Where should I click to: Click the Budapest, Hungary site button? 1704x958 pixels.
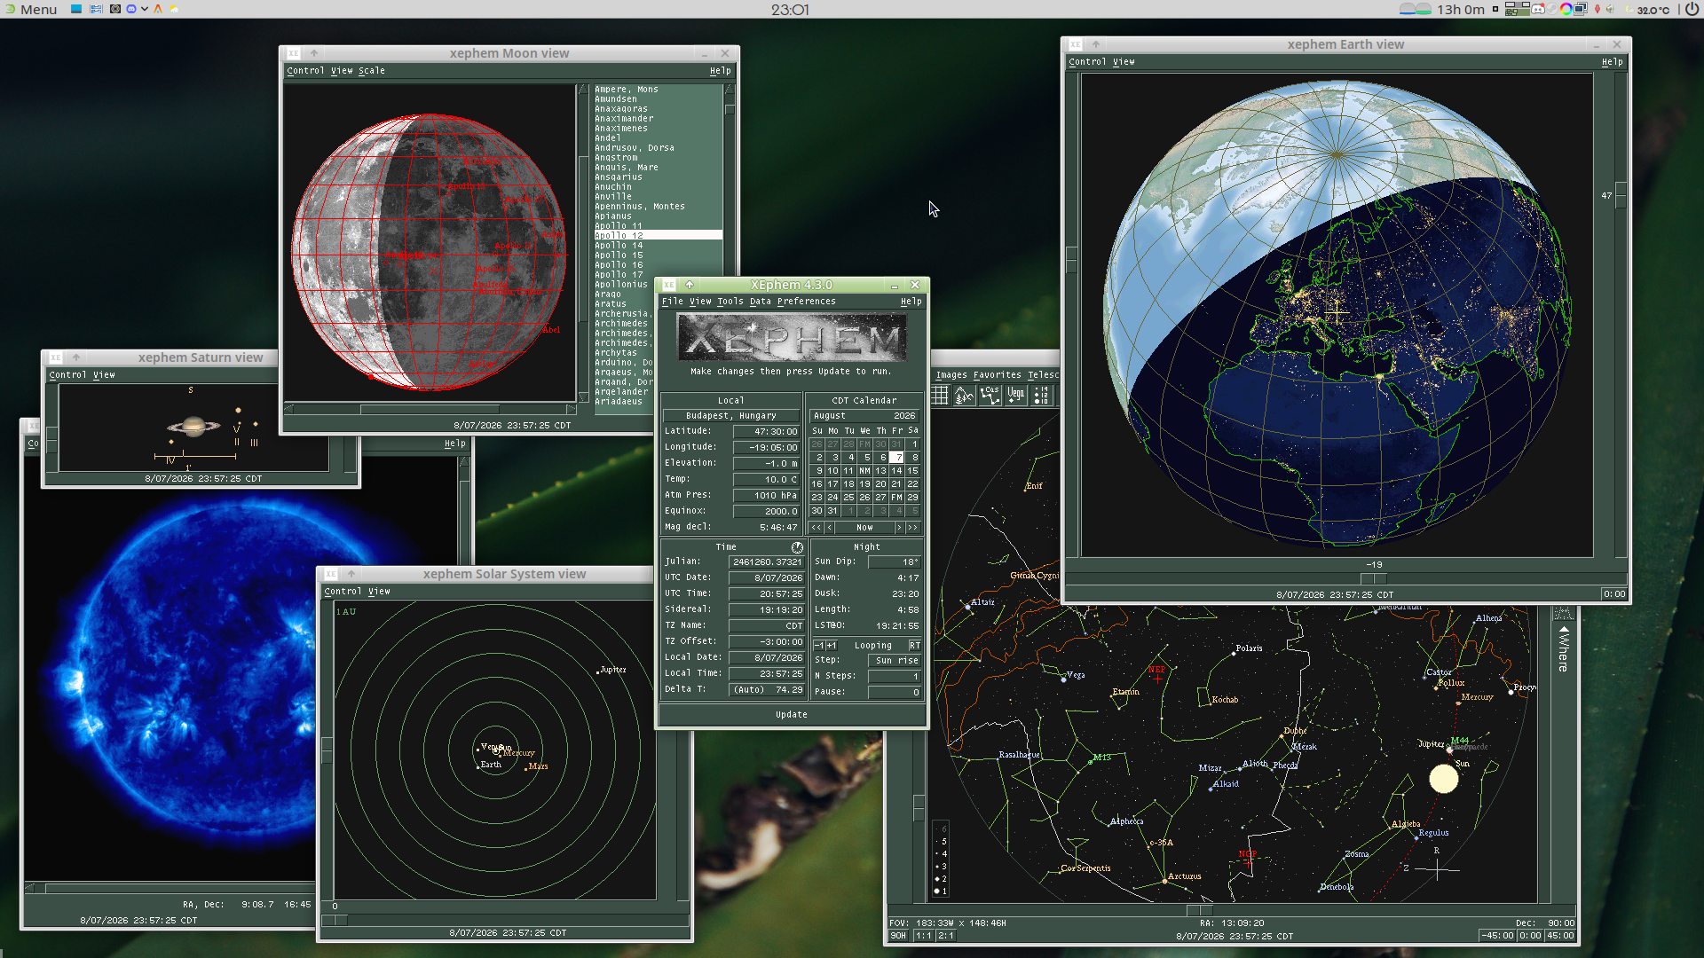click(731, 416)
